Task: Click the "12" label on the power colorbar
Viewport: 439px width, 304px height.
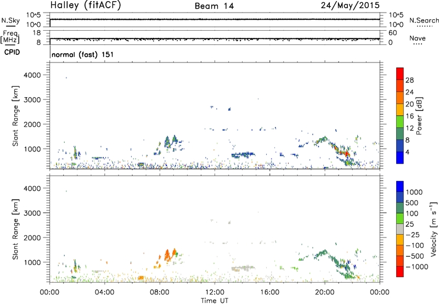Action: click(409, 128)
